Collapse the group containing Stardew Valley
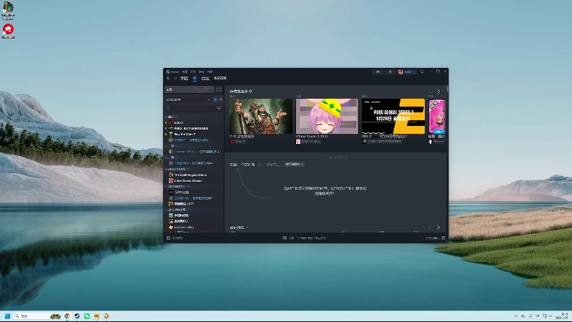Screen dimensions: 572x322 pos(166,210)
